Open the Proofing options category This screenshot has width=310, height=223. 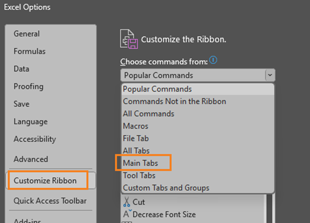[x=51, y=86]
